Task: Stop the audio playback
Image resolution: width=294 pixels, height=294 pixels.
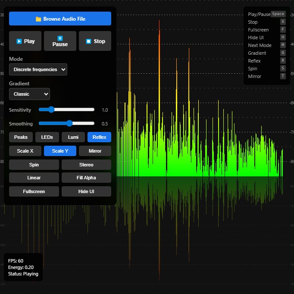Action: tap(95, 41)
